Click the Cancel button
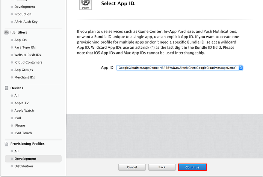Viewport: 263px width, 177px height. (132, 167)
